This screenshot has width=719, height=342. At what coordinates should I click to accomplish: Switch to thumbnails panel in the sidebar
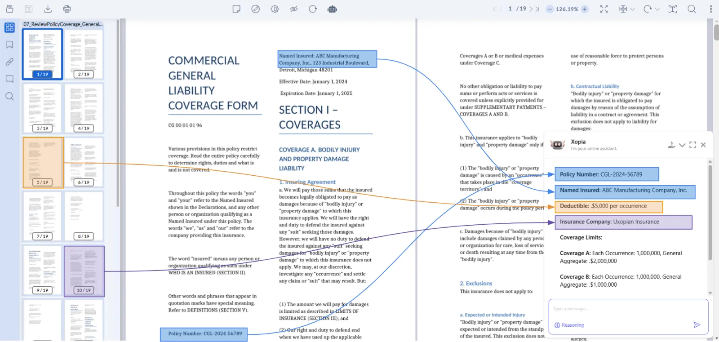pos(9,27)
